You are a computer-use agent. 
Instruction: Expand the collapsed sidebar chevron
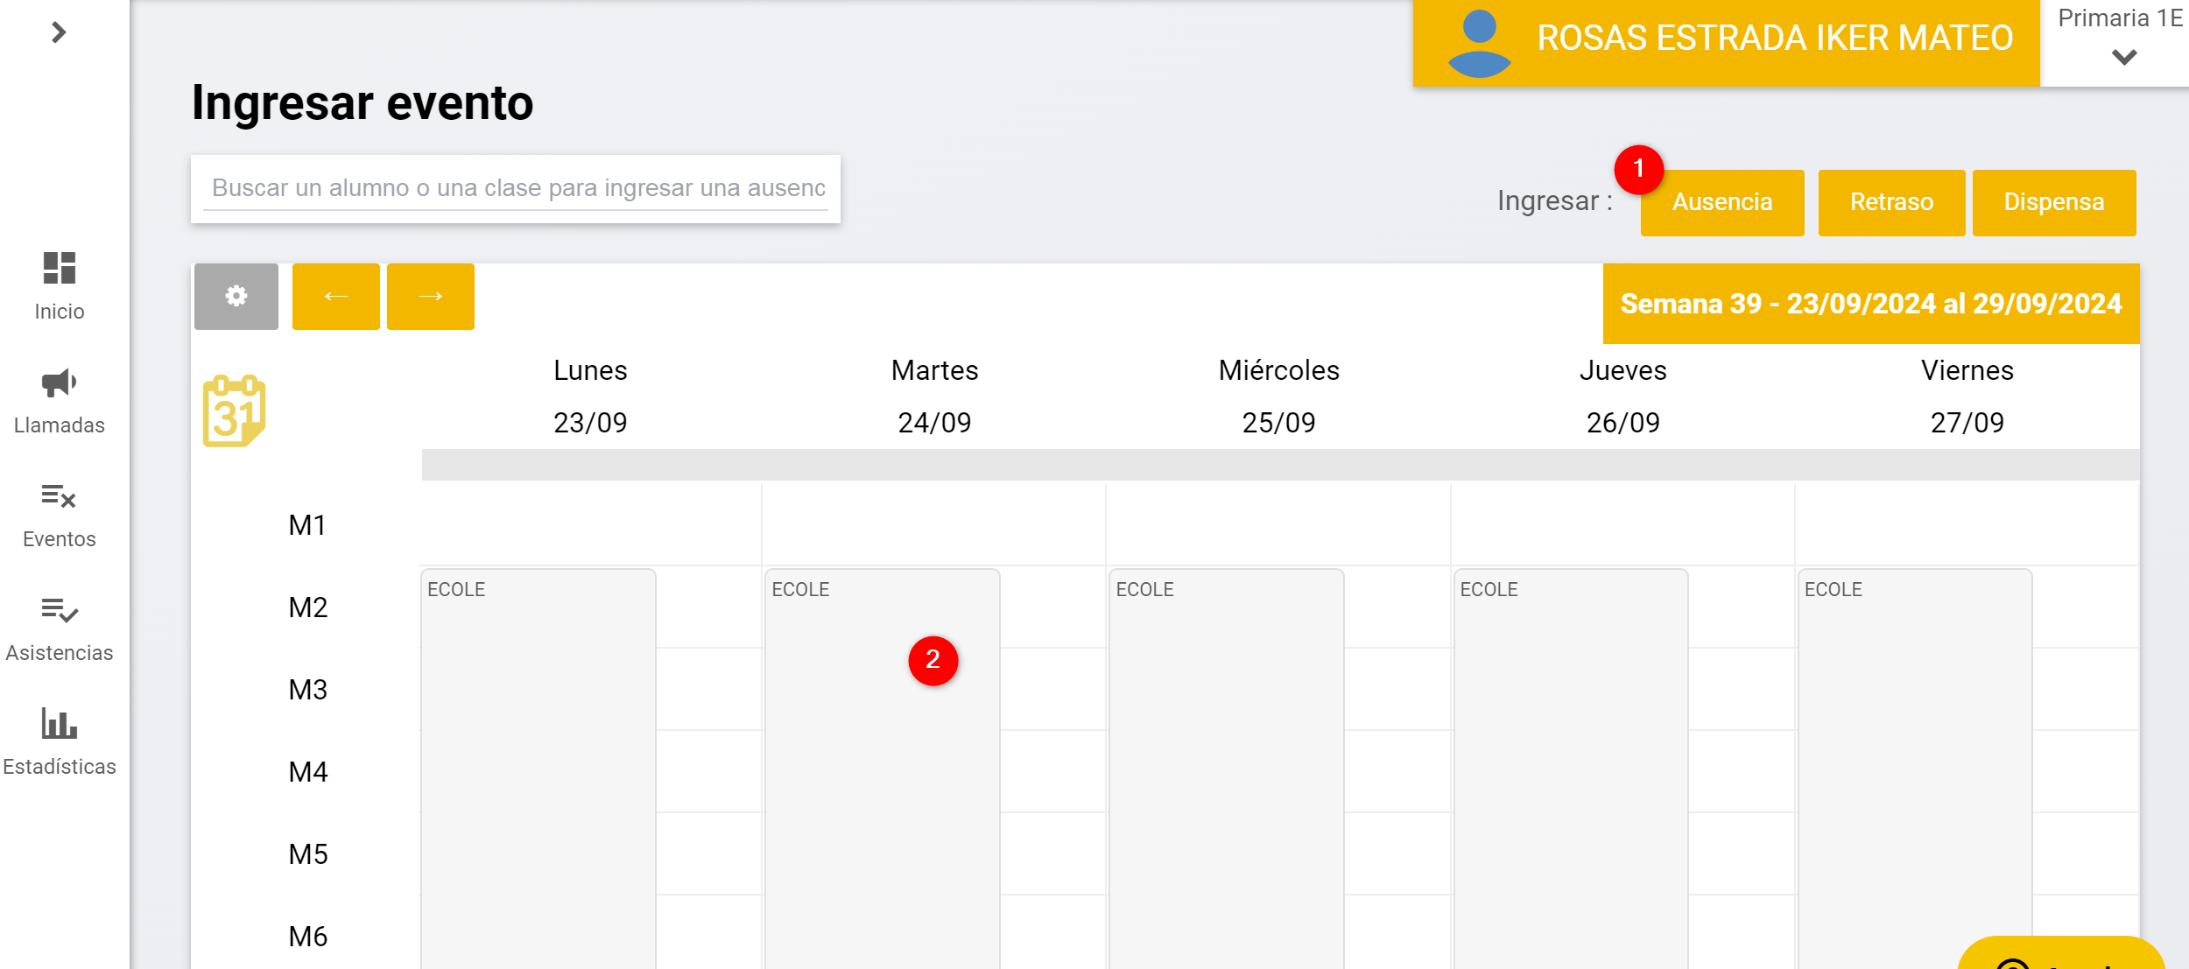click(x=59, y=33)
